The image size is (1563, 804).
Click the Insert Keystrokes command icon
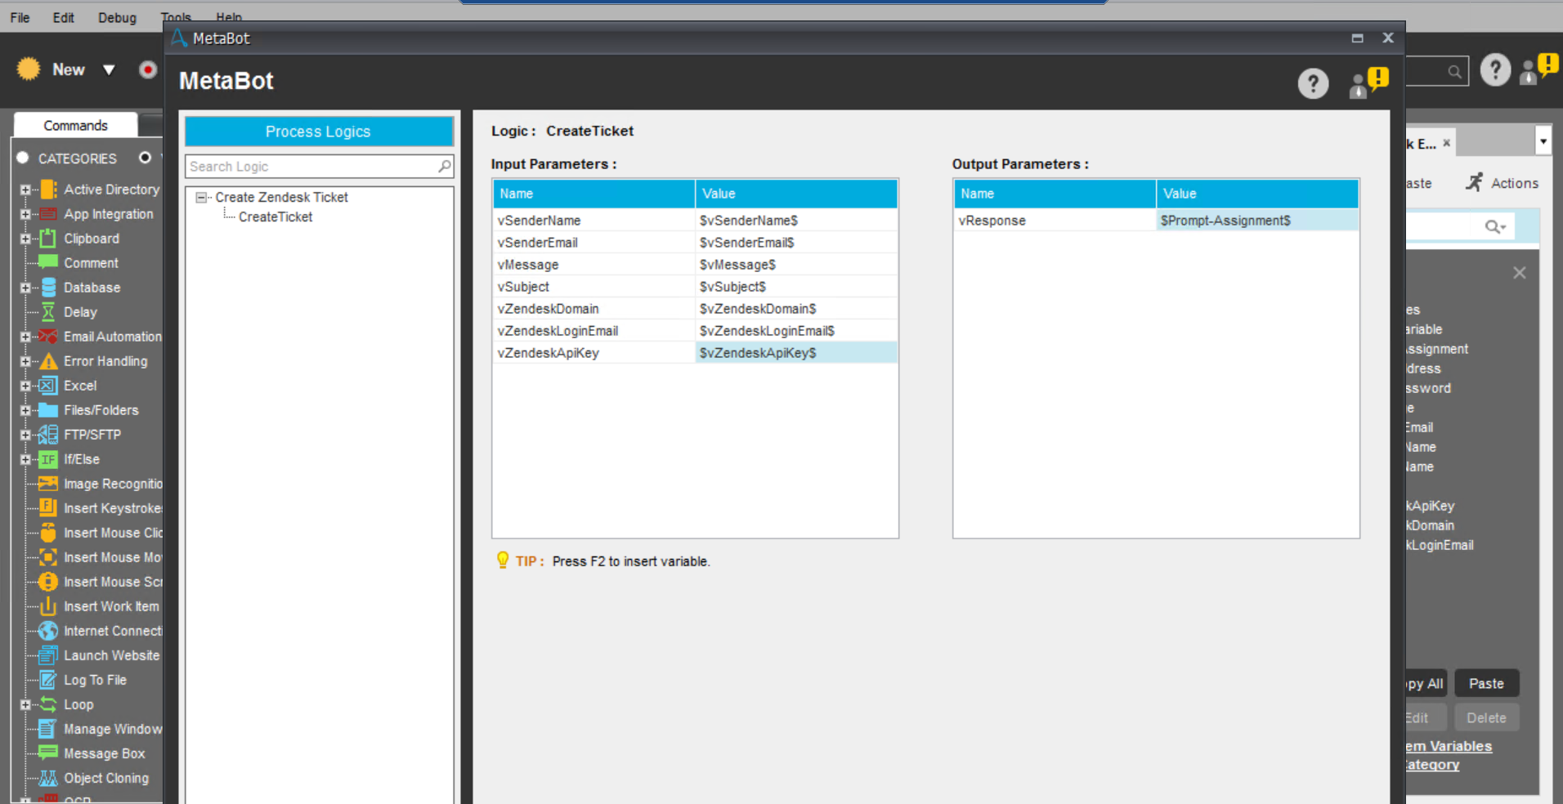point(48,507)
